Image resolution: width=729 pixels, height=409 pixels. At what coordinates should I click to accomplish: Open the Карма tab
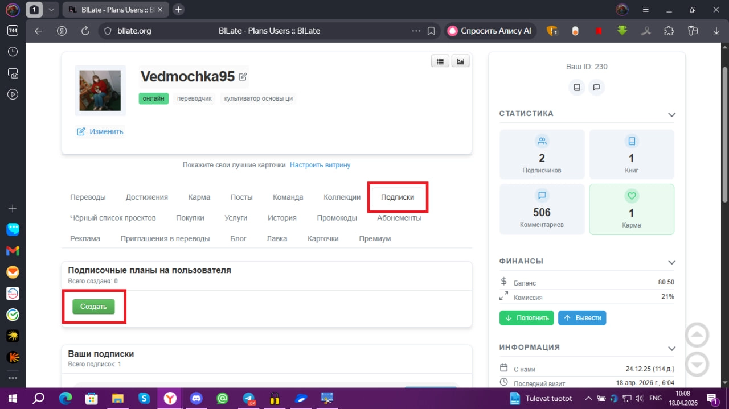199,197
